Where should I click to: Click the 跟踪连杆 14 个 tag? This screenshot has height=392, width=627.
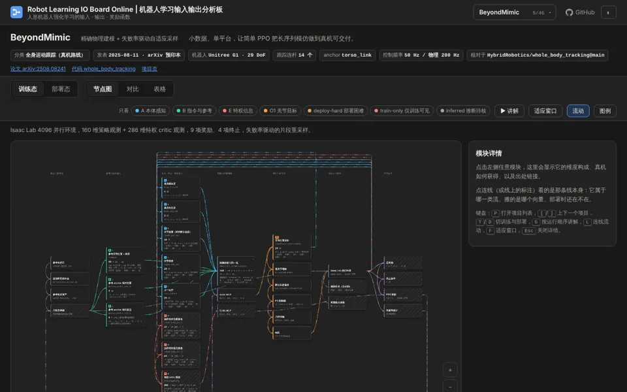coord(295,55)
